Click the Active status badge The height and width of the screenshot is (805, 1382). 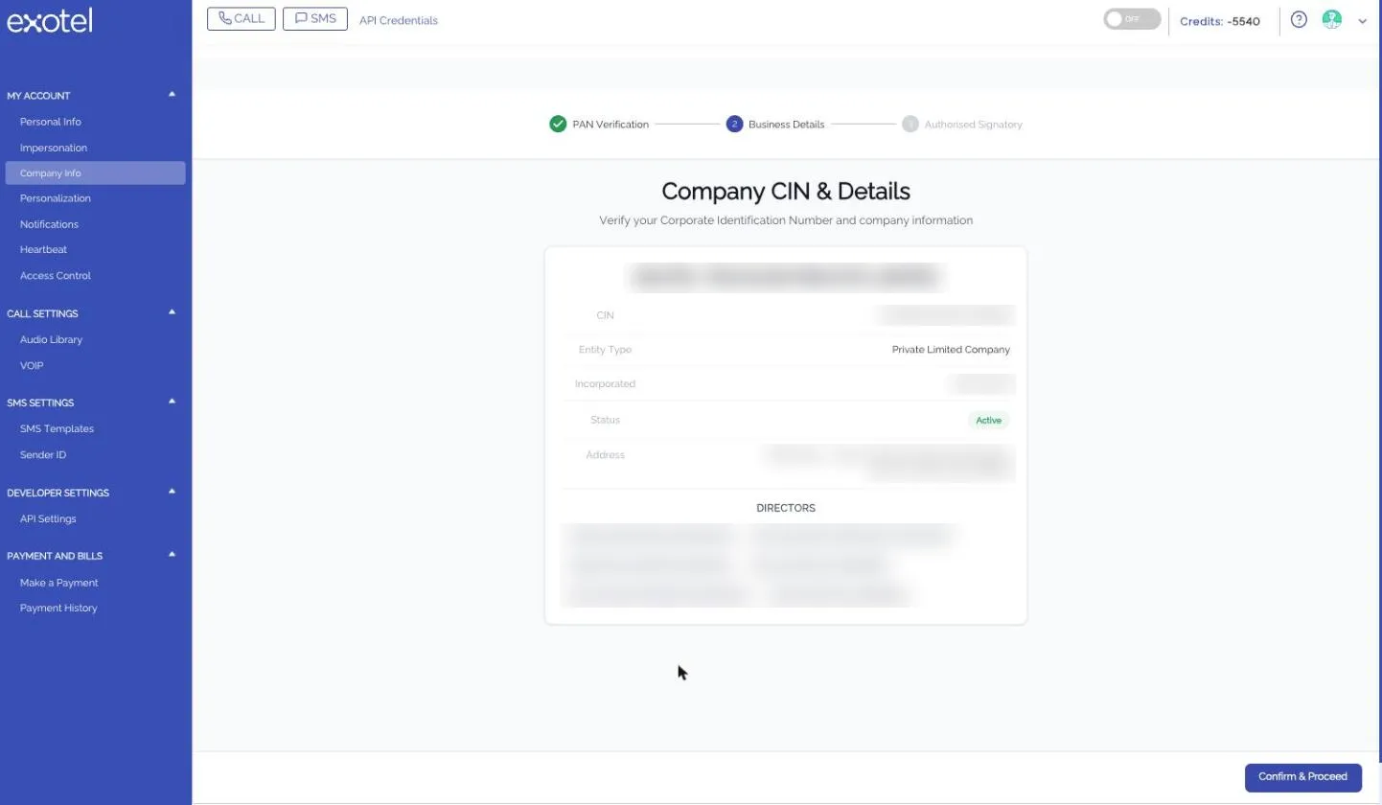[x=988, y=420]
